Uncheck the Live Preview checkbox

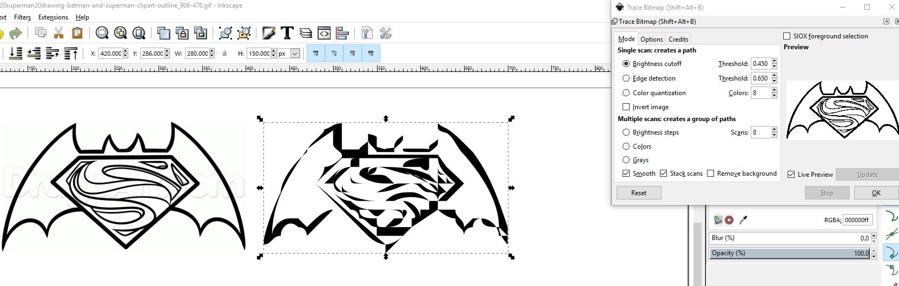[791, 175]
